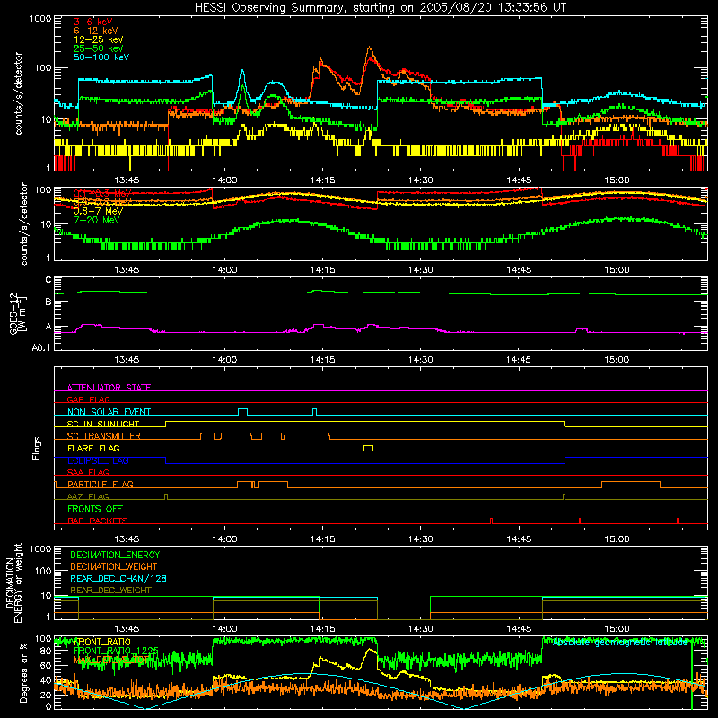
Task: Select the 7-20 MeV legend label
Action: coord(96,220)
